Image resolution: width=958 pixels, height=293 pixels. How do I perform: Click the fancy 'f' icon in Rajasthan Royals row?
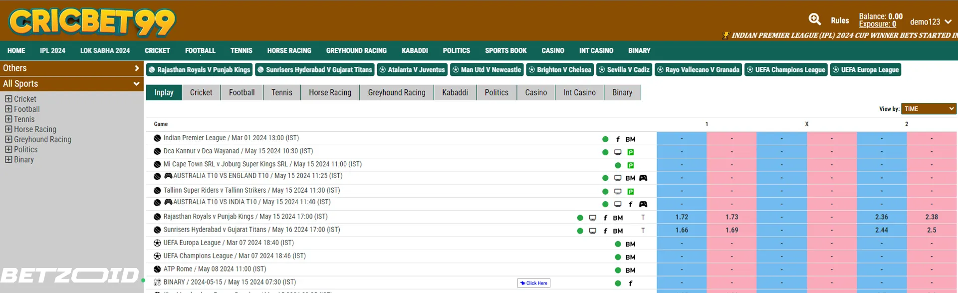tap(605, 218)
